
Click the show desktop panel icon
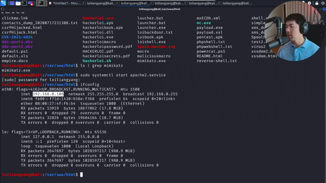12,3
